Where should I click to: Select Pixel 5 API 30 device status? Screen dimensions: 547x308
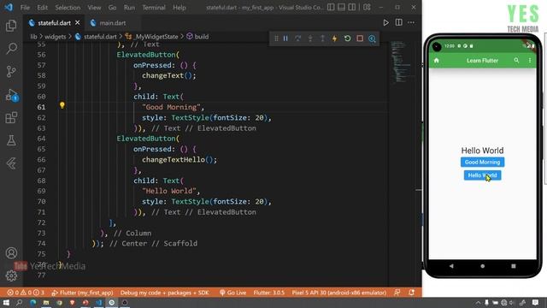(339, 293)
